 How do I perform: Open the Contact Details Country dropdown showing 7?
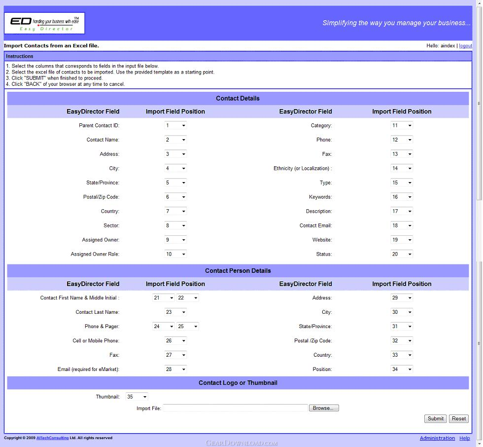pyautogui.click(x=175, y=211)
